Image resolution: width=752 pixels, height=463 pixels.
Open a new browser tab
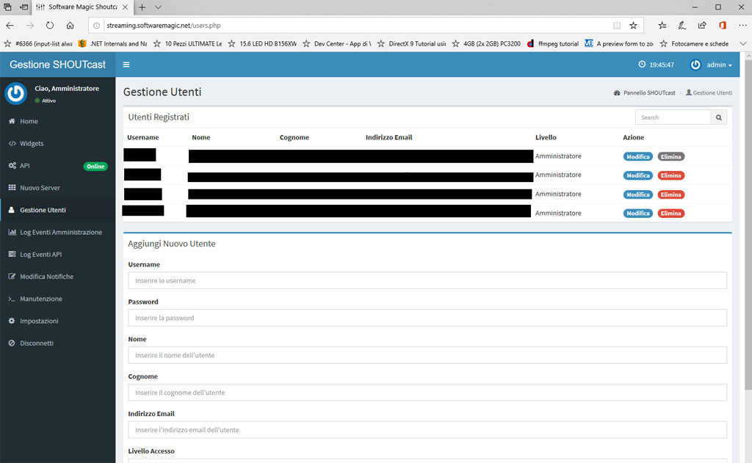point(142,7)
